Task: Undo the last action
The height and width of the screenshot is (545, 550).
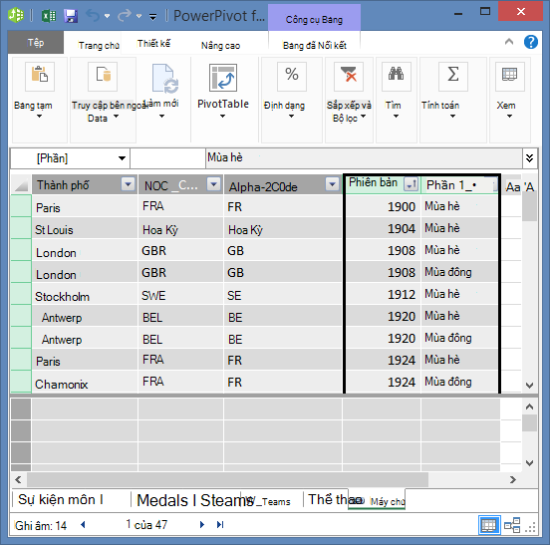Action: point(93,15)
